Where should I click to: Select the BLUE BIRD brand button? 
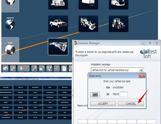[x=35, y=87]
